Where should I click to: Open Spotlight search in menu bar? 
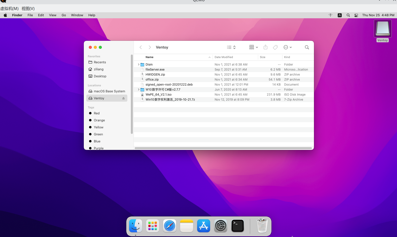coord(348,15)
